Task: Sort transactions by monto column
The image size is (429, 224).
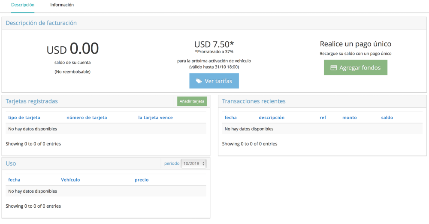Action: pos(350,118)
